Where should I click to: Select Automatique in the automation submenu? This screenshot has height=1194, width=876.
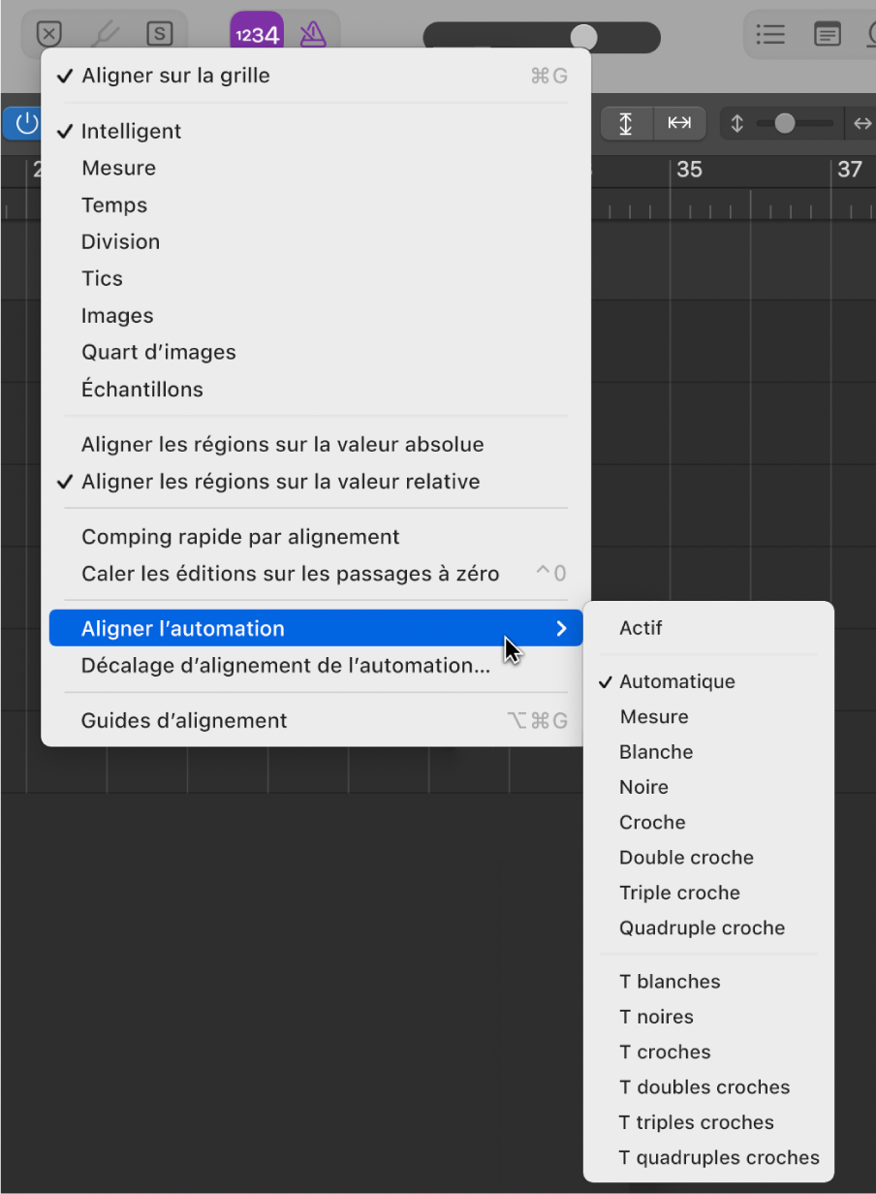[x=676, y=681]
